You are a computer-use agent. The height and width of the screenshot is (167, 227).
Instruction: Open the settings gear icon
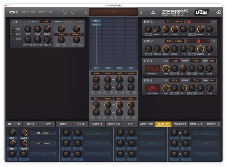click(x=219, y=12)
